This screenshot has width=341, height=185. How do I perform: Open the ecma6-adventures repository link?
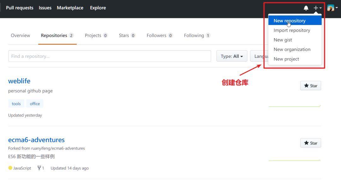36,140
